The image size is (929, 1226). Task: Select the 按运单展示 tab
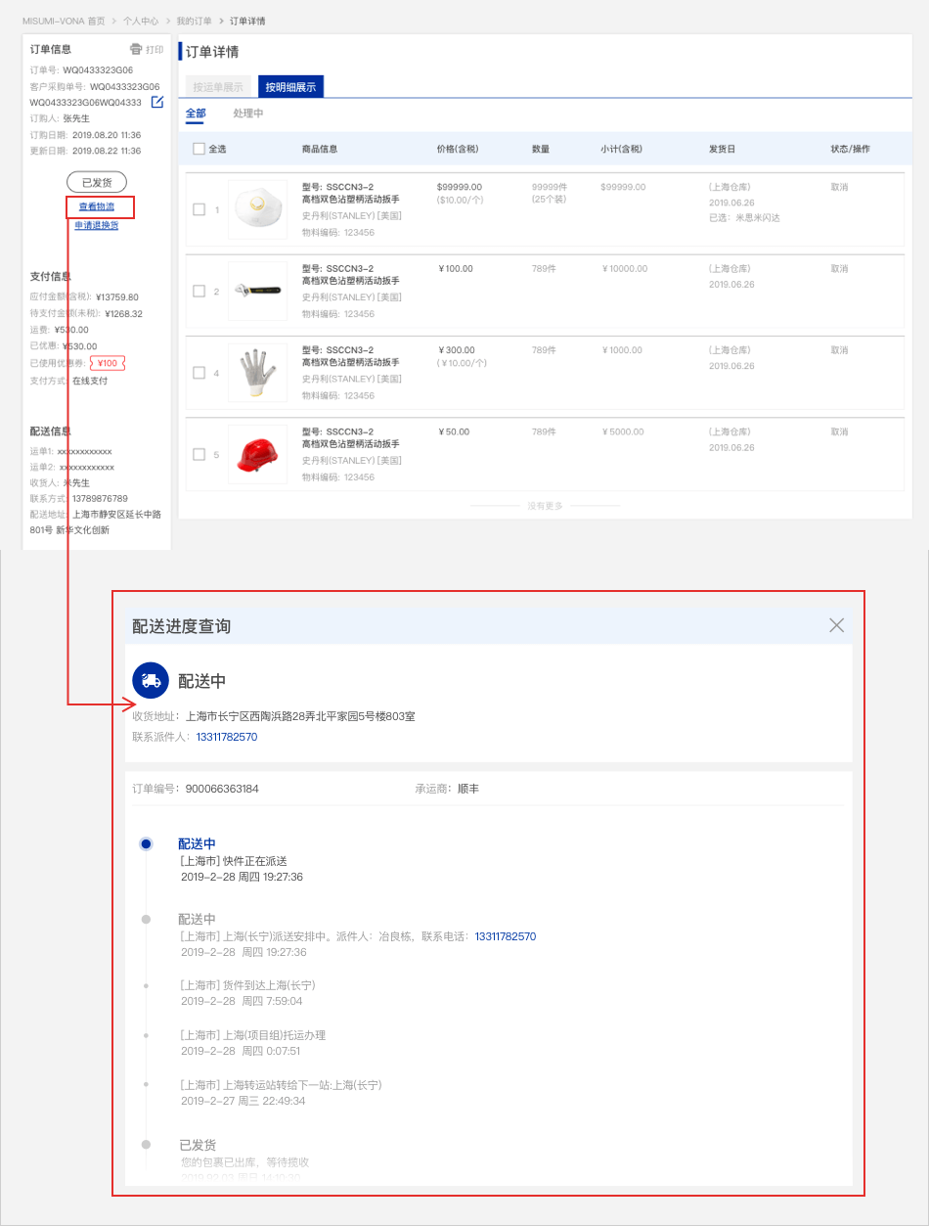218,87
